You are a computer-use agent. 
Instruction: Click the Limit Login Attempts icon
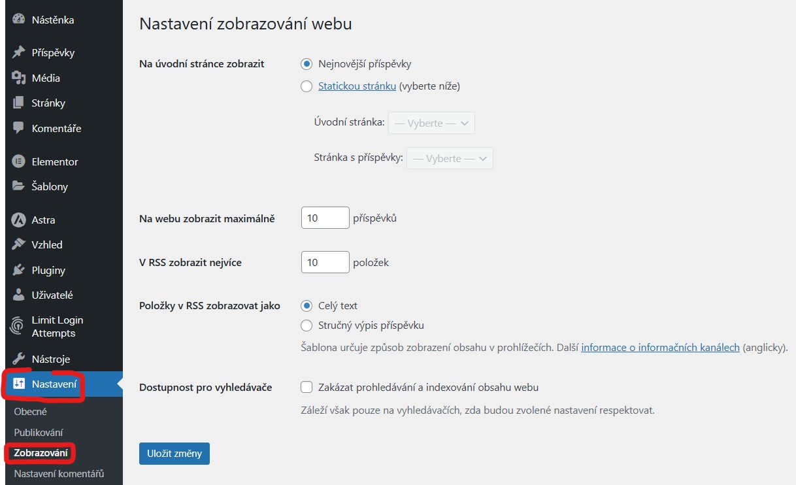[16, 320]
